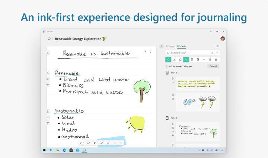Open the Action Center notifications icon

pyautogui.click(x=222, y=150)
